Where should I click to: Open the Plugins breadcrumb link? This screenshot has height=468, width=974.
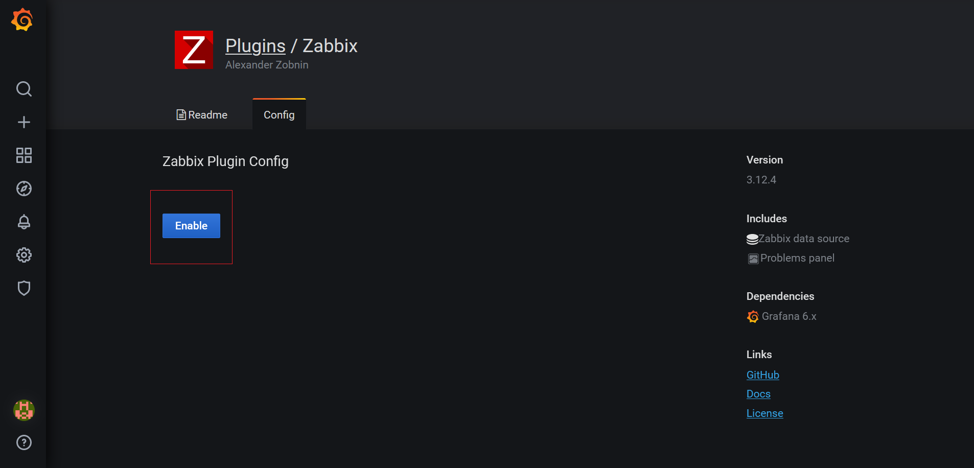click(255, 45)
